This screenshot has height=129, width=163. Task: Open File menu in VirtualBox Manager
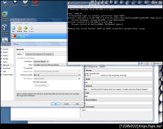[13, 23]
